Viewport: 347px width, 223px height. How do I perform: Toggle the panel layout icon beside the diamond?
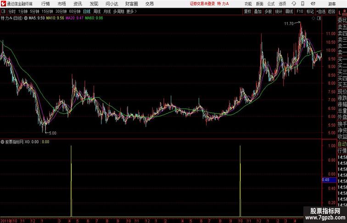(x=319, y=18)
